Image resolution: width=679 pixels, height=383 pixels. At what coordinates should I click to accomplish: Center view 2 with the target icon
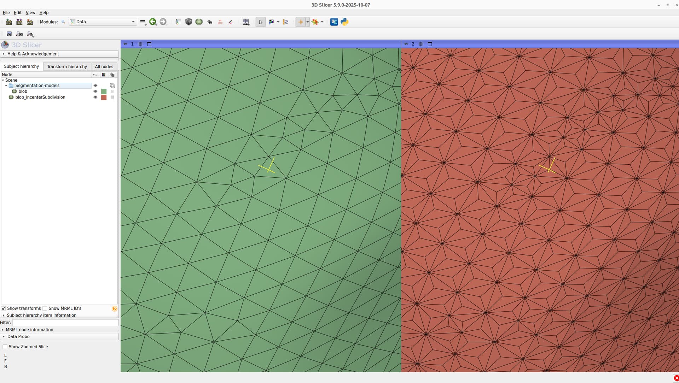coord(421,44)
